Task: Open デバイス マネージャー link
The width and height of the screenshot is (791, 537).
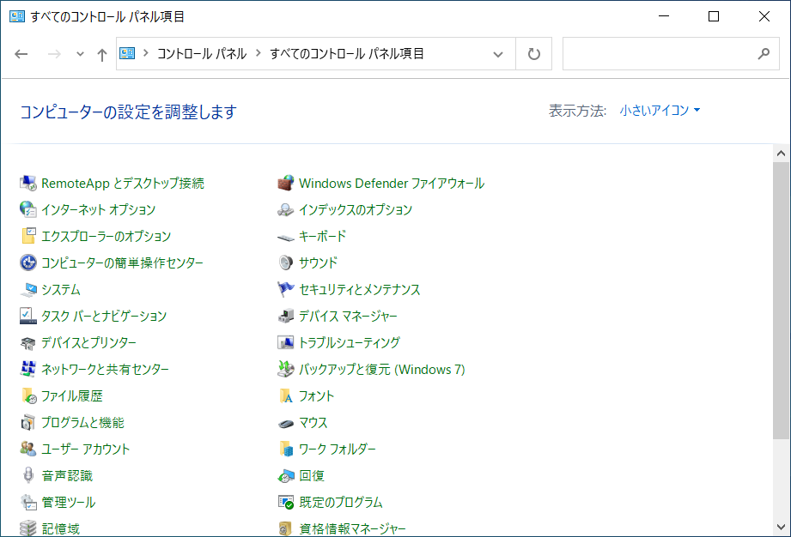Action: point(348,317)
